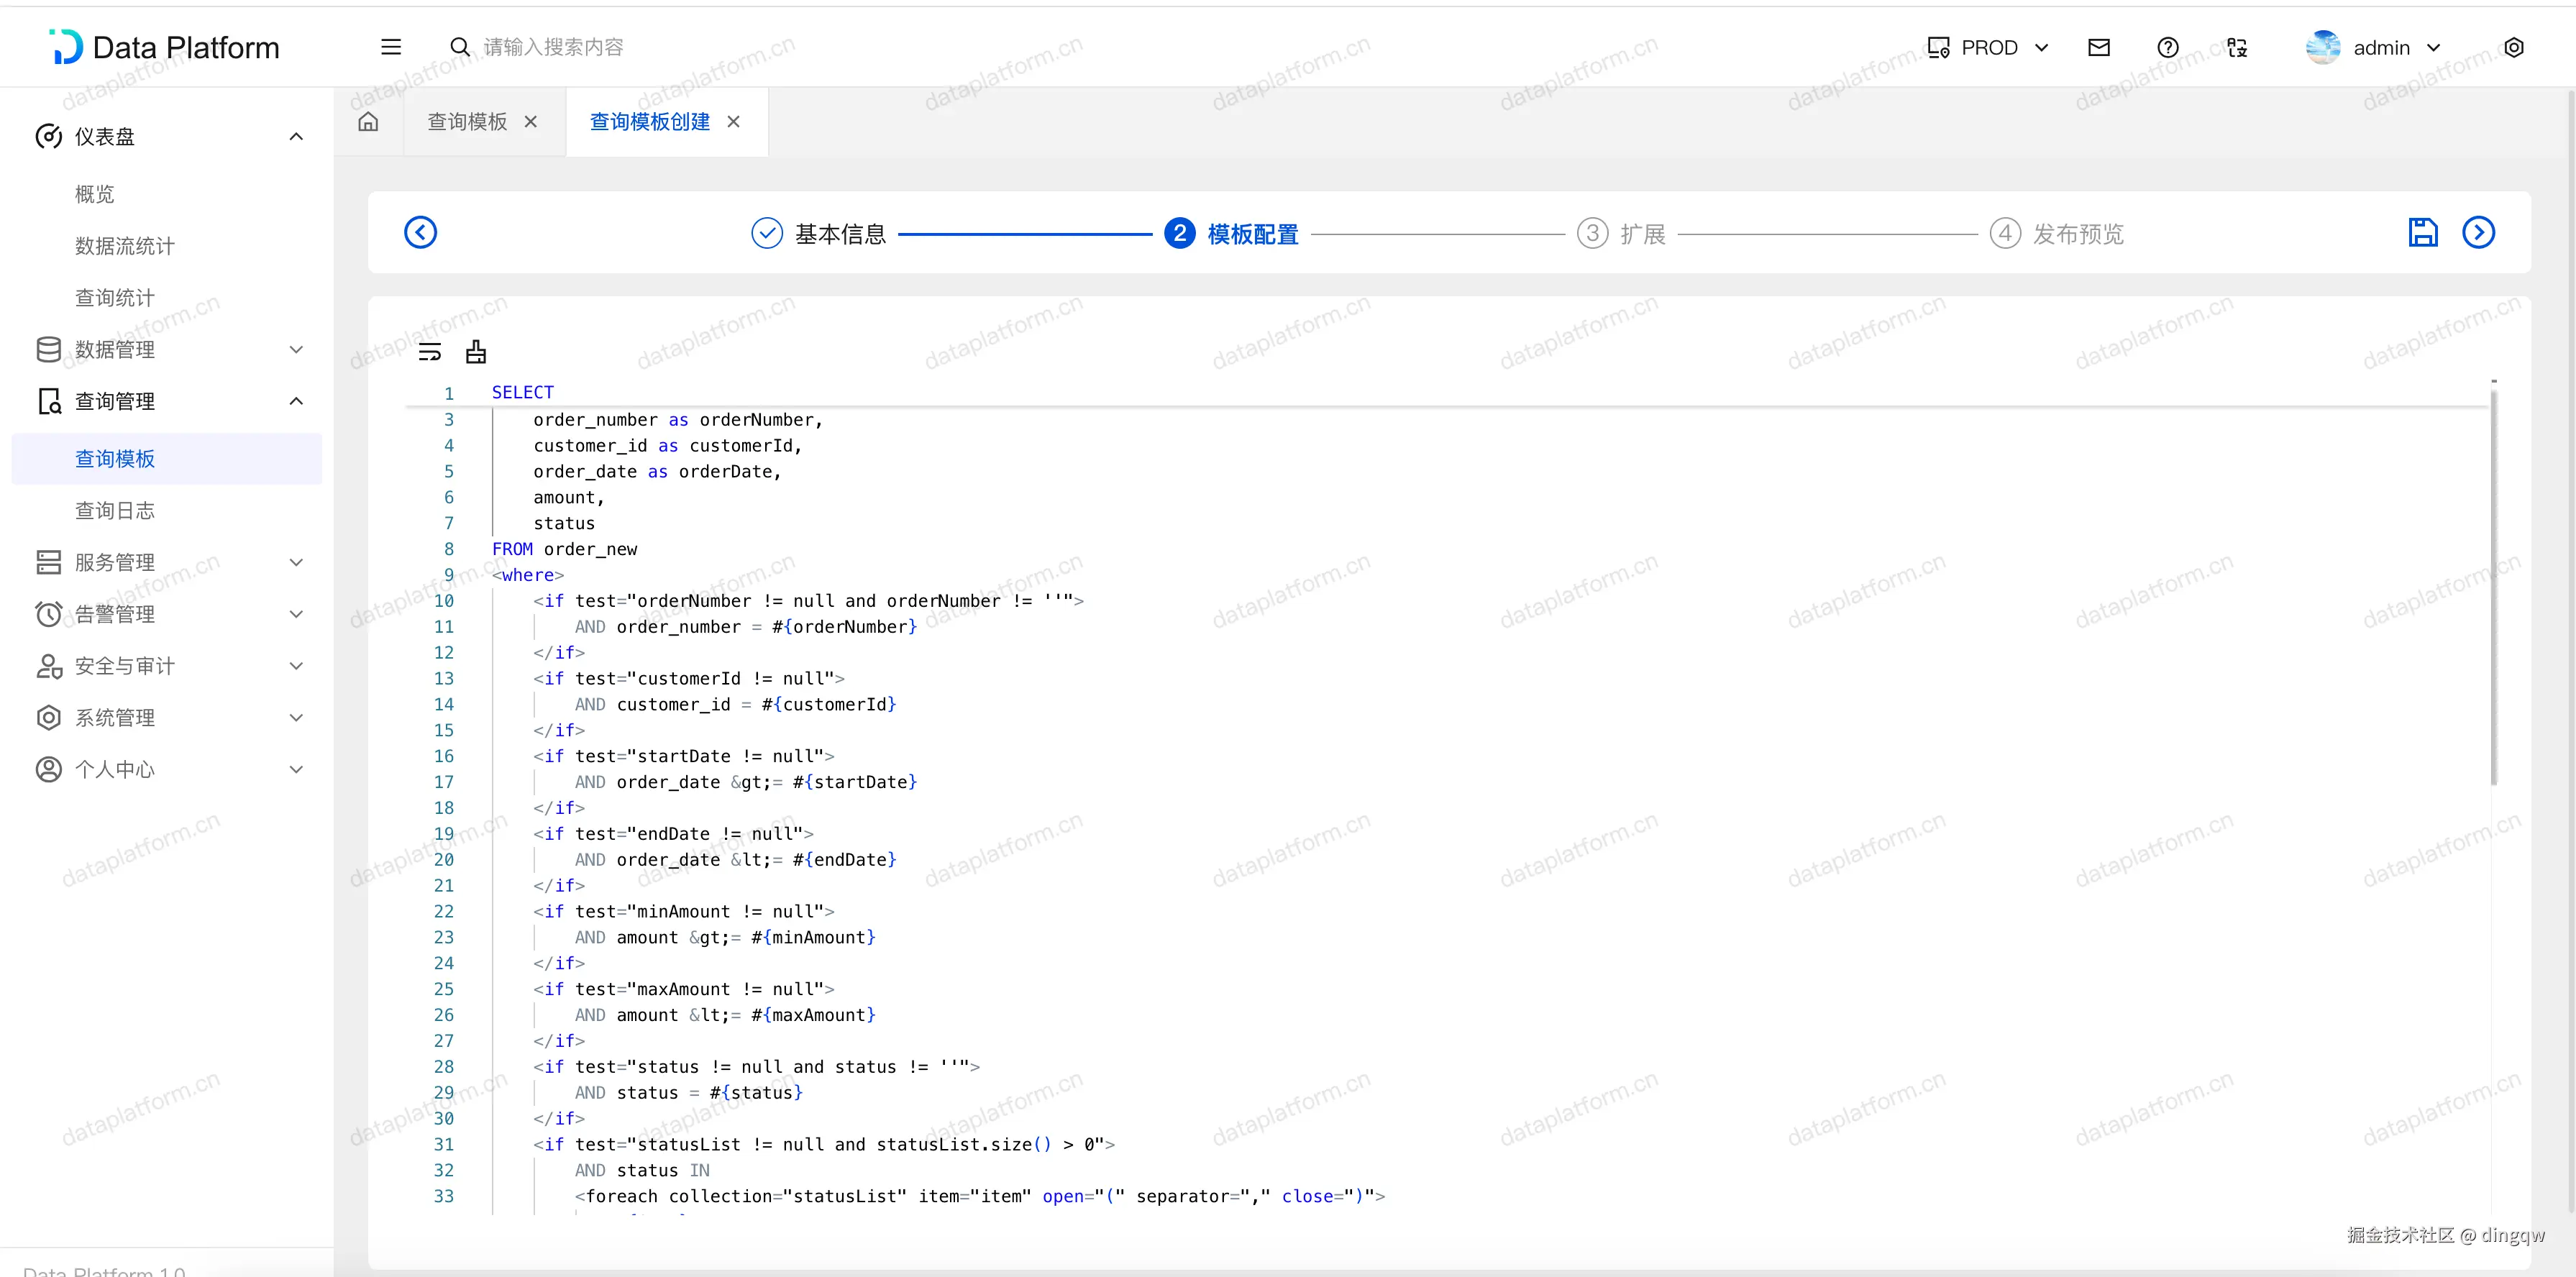Go to next step arrow icon

coord(2478,233)
